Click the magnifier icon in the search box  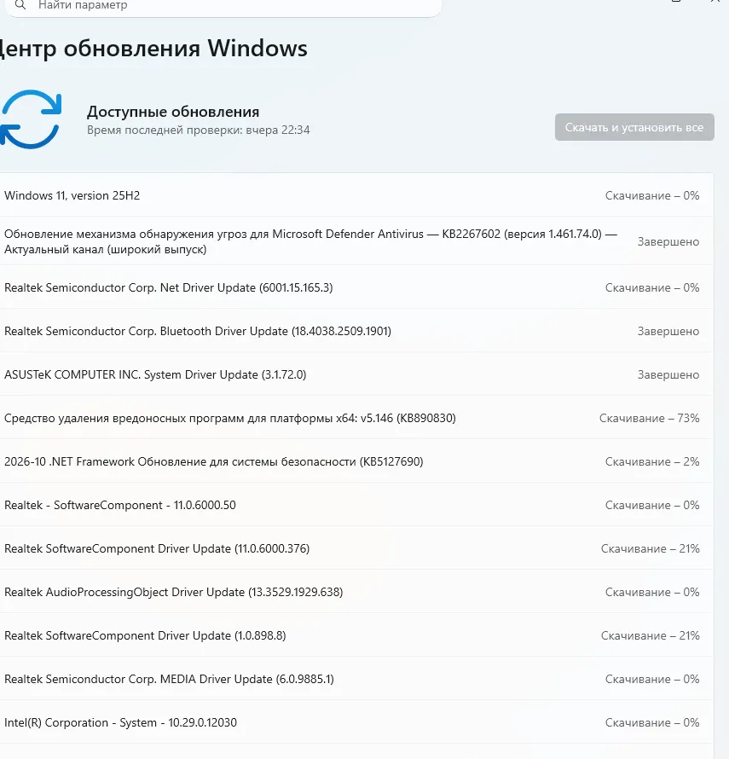click(20, 5)
